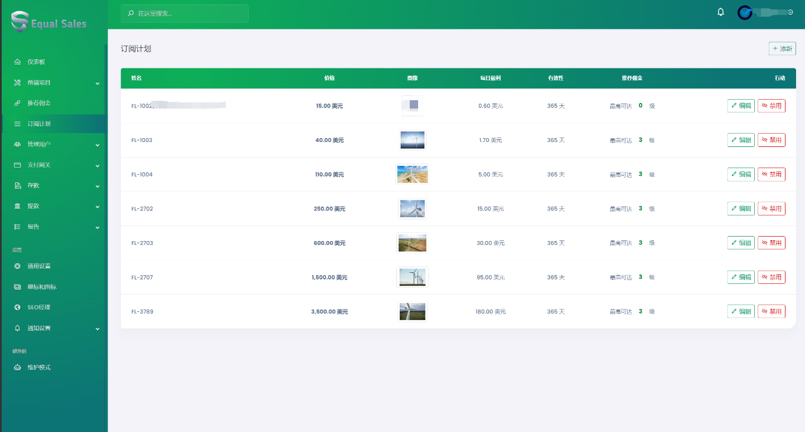Open the user account dropdown arrow
This screenshot has width=805, height=432.
791,12
